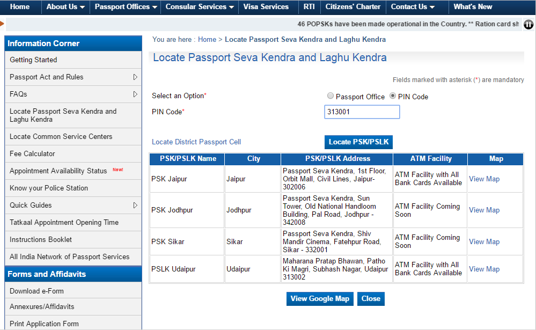Open the Citizens' Charter menu item
The width and height of the screenshot is (536, 330).
point(353,7)
